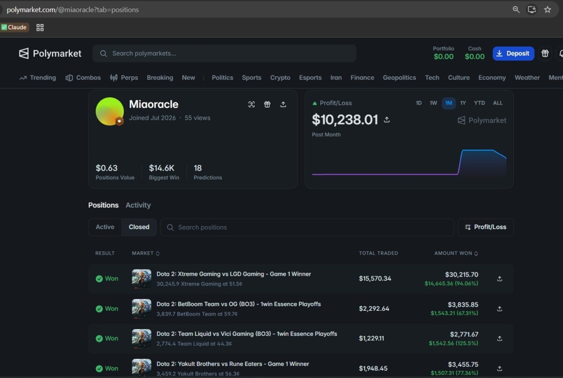The height and width of the screenshot is (378, 563).
Task: Share the $10,238.01 profit/loss figure
Action: pos(387,120)
